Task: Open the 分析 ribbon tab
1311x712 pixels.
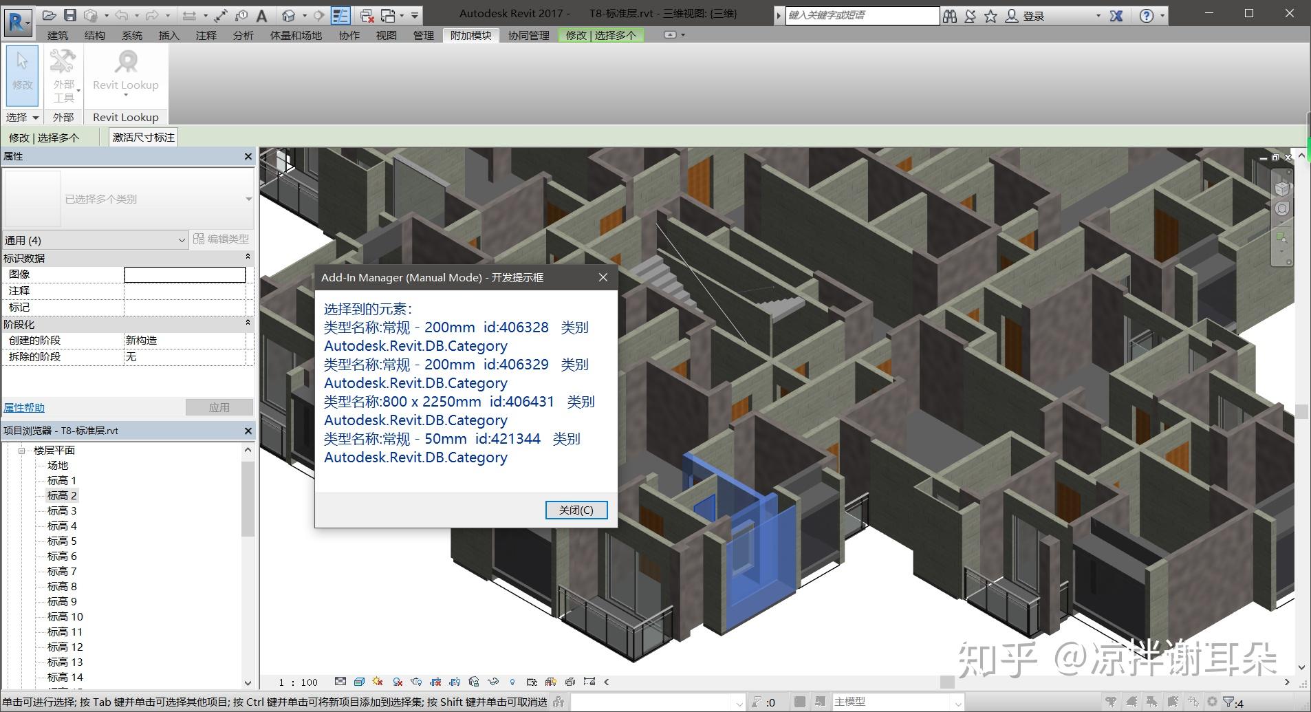Action: click(x=243, y=35)
